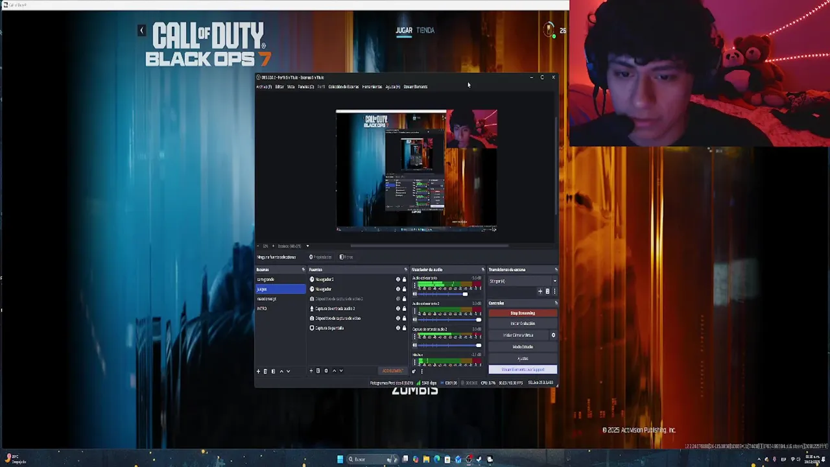Open advanced audio properties gear in the mixer footer
The image size is (830, 467).
pos(414,371)
